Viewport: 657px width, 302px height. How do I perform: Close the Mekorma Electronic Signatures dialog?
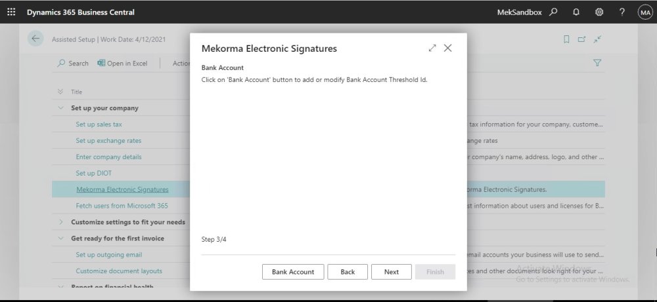448,48
